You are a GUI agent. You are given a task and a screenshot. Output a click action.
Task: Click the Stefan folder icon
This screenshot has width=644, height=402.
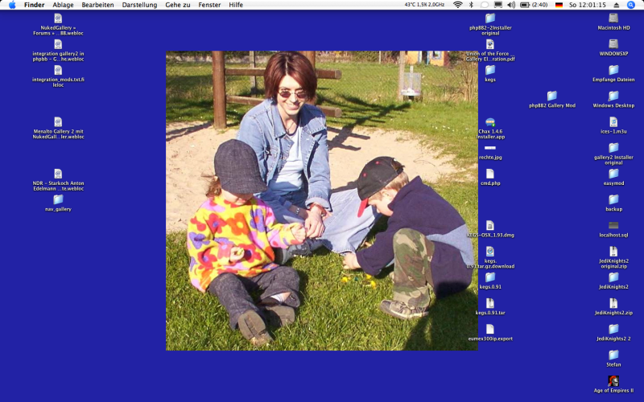[x=613, y=355]
